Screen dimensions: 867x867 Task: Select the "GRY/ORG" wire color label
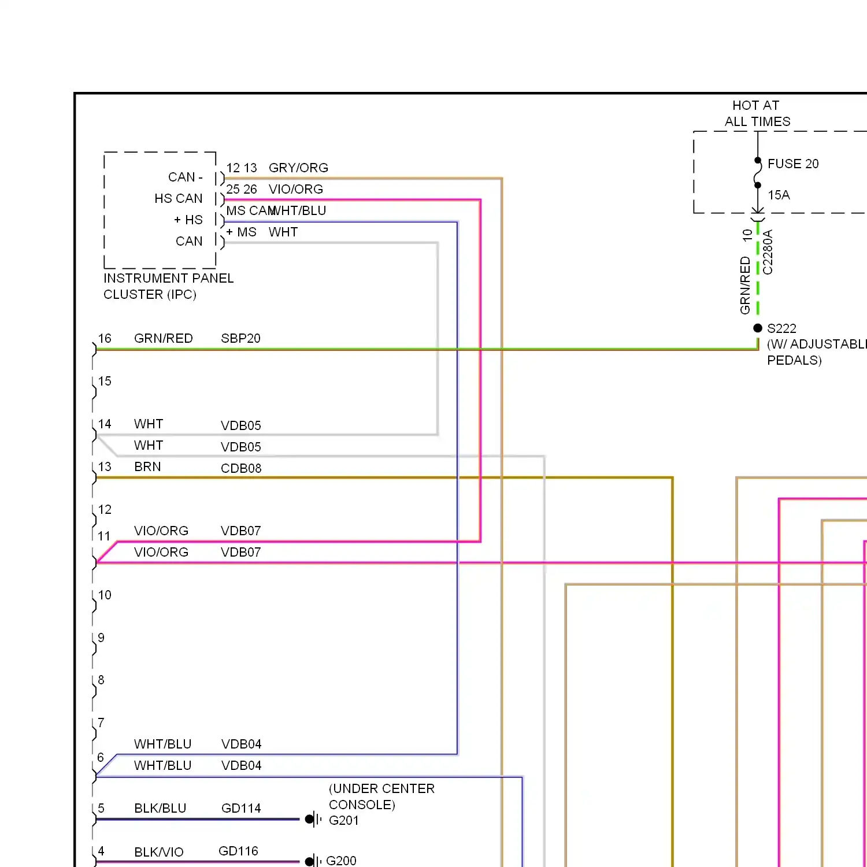pos(298,168)
